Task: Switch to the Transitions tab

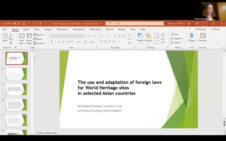Action: coord(62,29)
